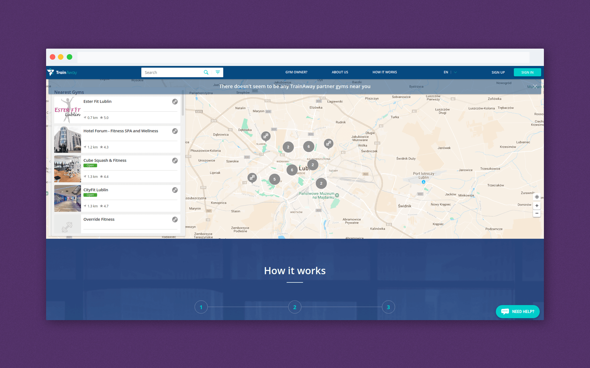
Task: Select the dumbbell icon on Cube Squash & Fitness
Action: pos(175,161)
